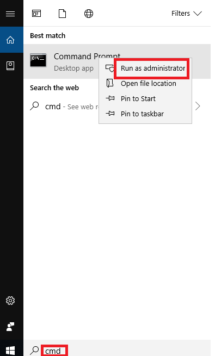The width and height of the screenshot is (215, 356).
Task: Expand cmd web result chevron arrow
Action: (198, 106)
